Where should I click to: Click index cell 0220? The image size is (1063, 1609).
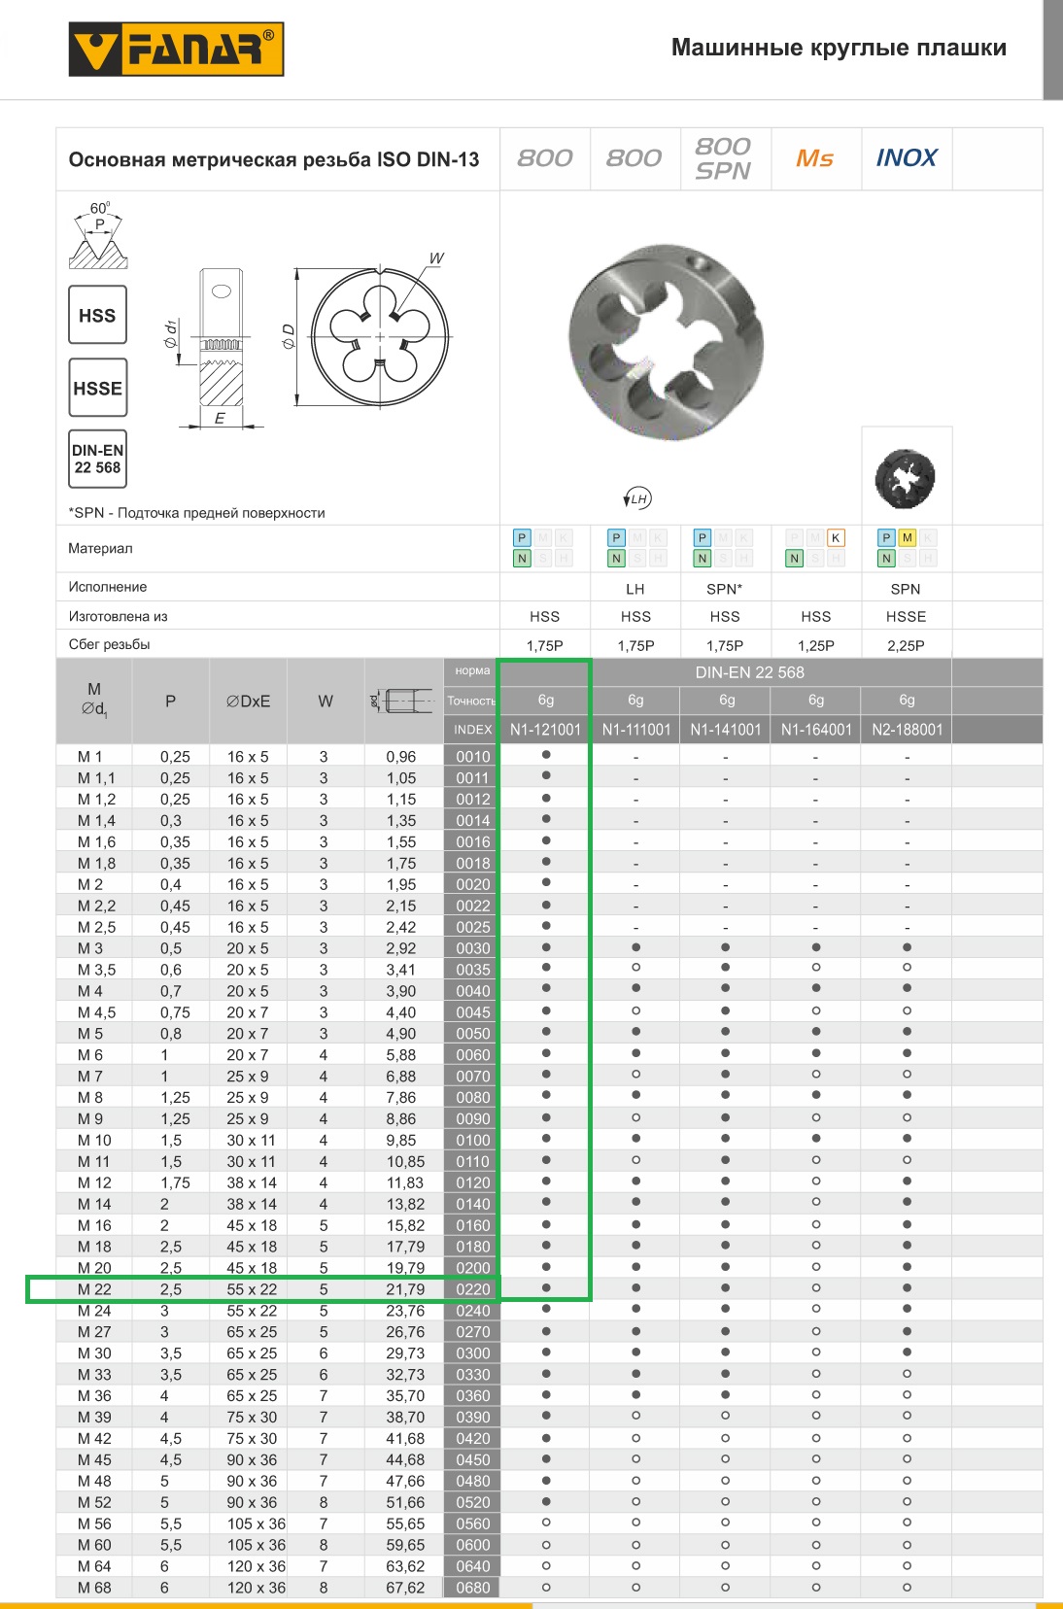(473, 1289)
